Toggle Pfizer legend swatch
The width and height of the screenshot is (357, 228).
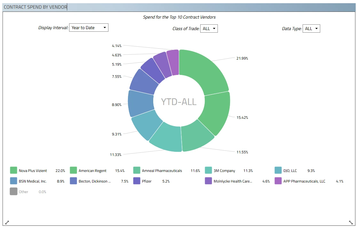click(137, 181)
